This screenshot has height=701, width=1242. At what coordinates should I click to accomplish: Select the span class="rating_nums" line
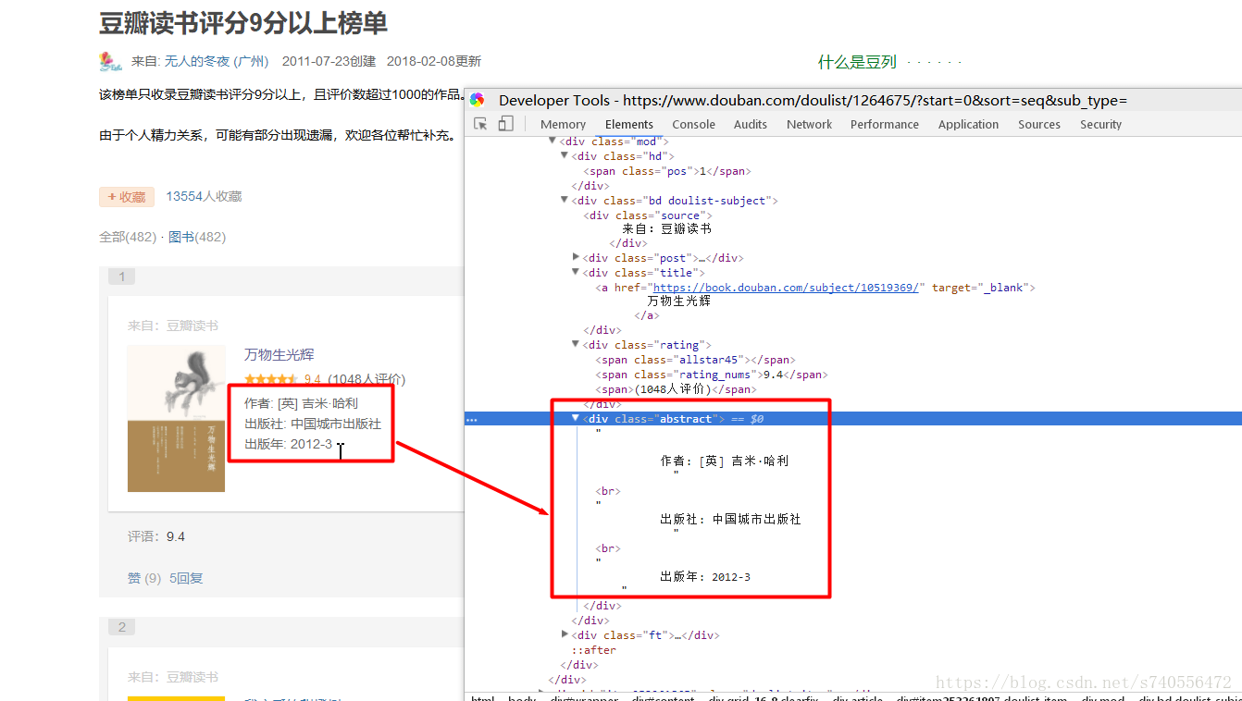point(711,375)
